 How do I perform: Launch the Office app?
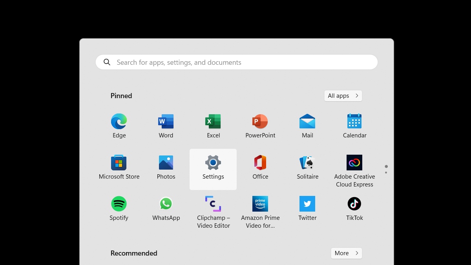pos(260,168)
